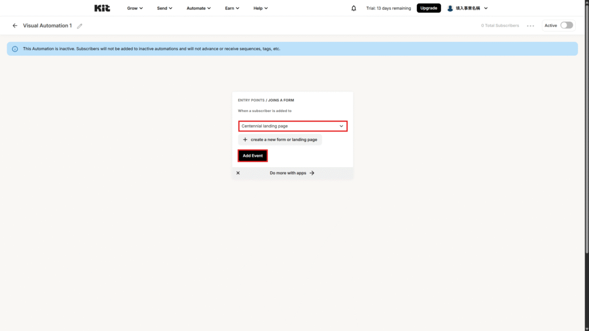Open the Automate menu
The image size is (589, 331).
point(198,8)
